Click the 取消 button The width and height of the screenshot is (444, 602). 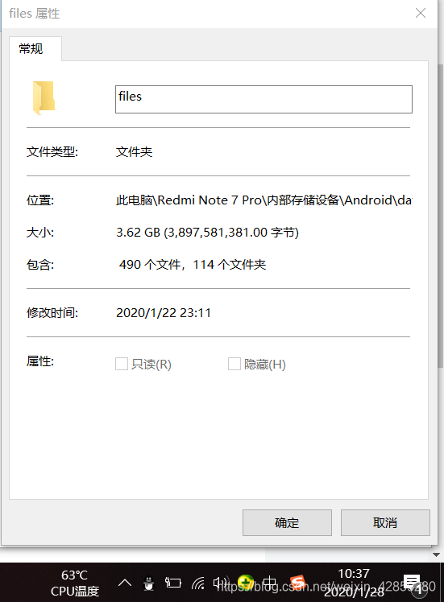point(385,522)
